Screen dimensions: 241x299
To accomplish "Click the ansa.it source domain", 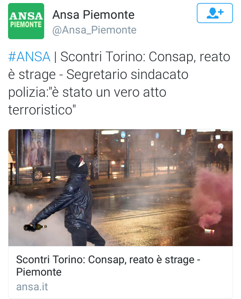I will [32, 287].
